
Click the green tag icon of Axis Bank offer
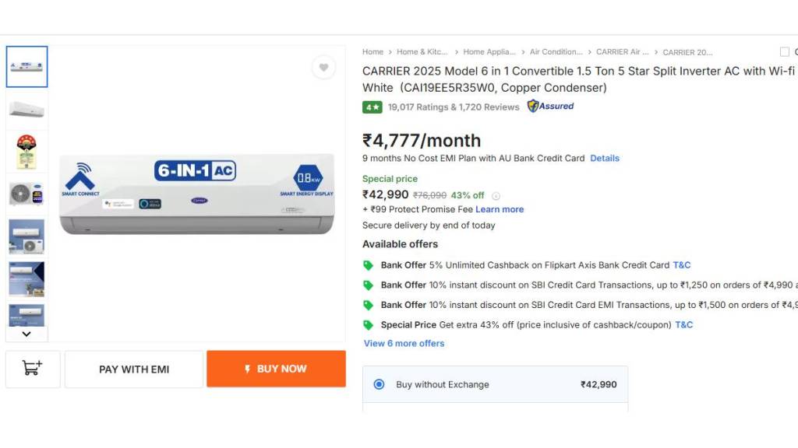point(369,265)
